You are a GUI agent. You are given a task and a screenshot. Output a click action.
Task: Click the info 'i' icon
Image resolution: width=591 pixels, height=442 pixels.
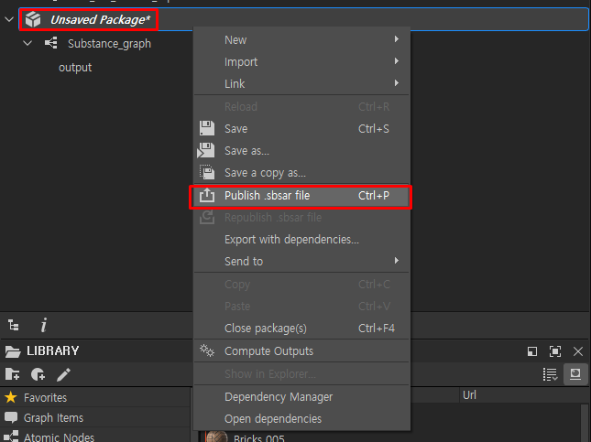(x=44, y=325)
